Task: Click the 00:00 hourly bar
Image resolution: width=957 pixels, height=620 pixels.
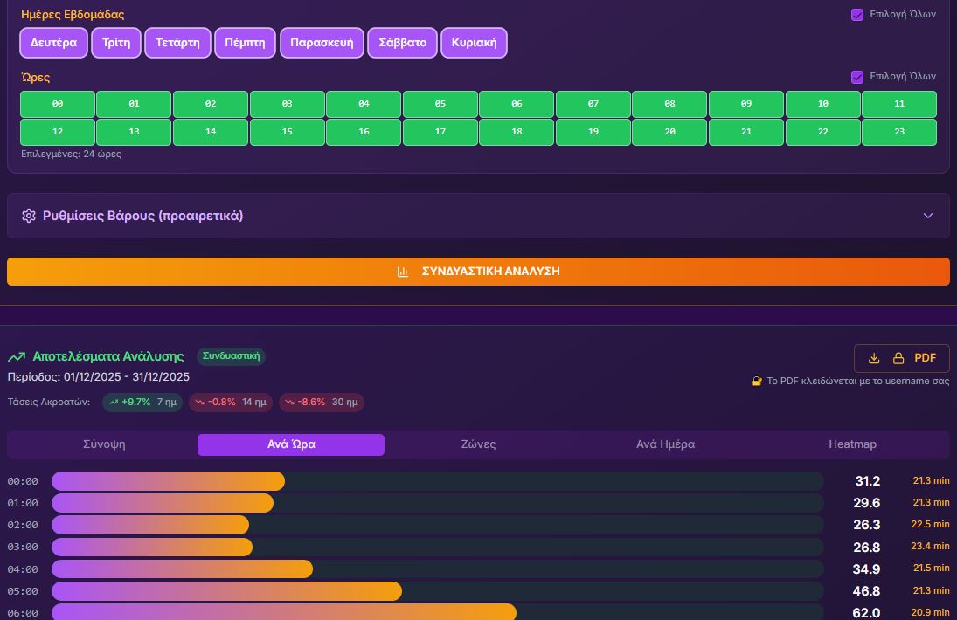Action: coord(438,481)
